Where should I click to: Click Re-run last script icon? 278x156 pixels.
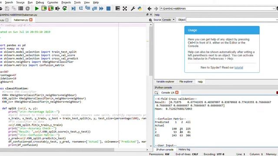pyautogui.click(x=65, y=8)
